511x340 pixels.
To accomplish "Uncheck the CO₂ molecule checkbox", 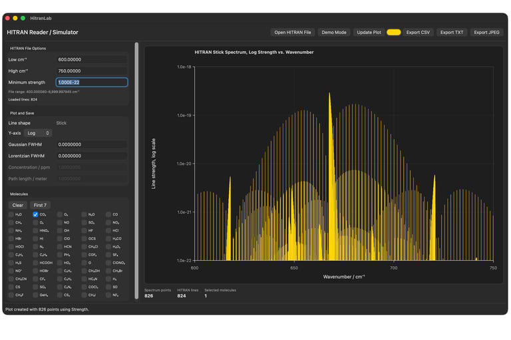I will click(x=35, y=214).
